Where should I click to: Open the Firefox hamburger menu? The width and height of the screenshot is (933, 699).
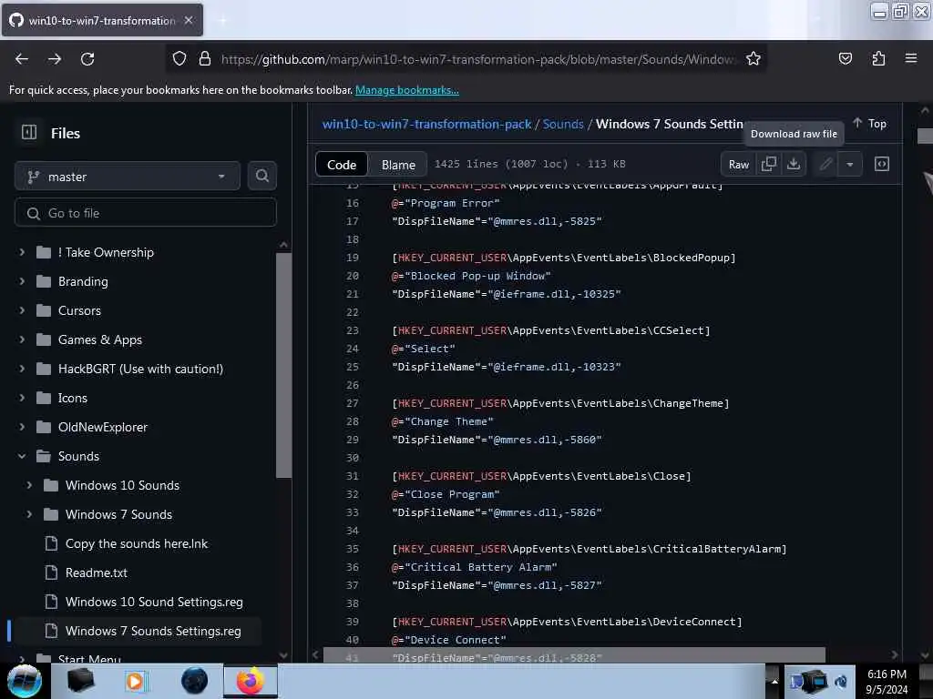[911, 59]
